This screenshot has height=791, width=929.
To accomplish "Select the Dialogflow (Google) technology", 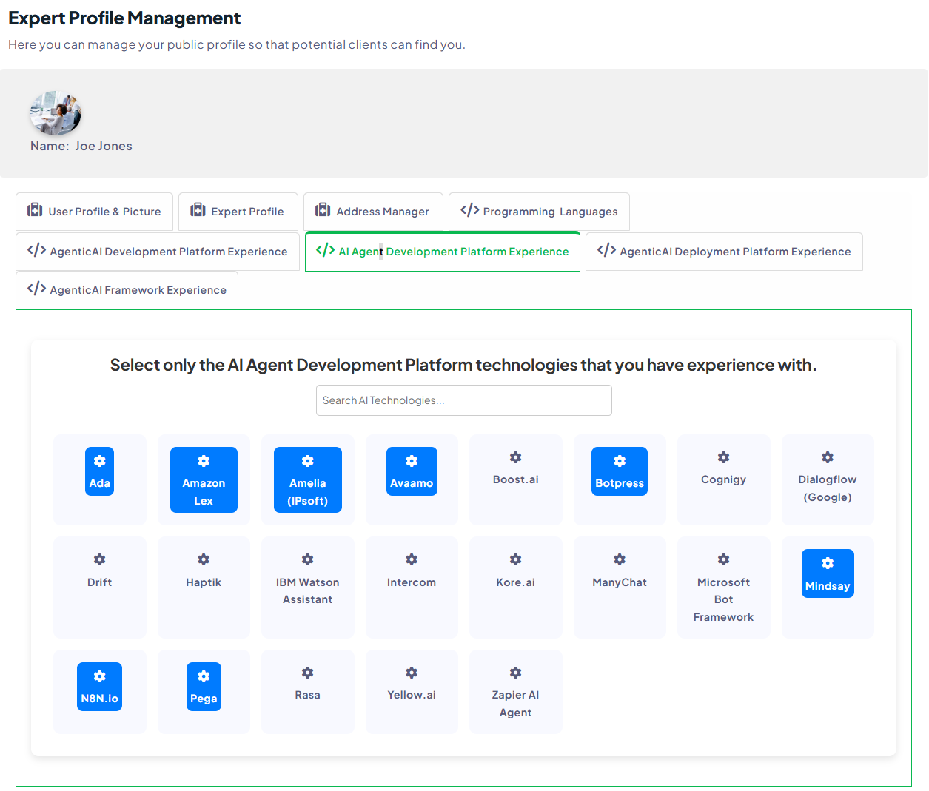I will pos(827,479).
